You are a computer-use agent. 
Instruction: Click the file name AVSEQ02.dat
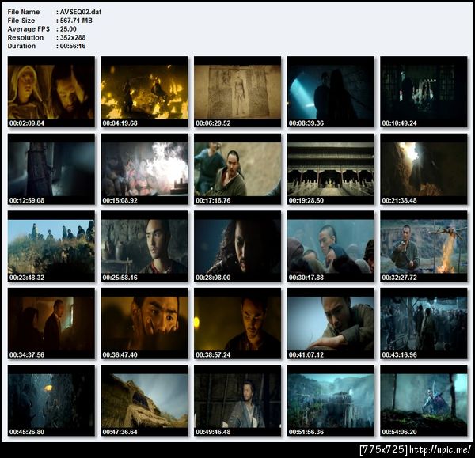(81, 12)
